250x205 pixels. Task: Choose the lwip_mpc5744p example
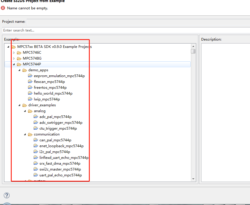(47, 99)
